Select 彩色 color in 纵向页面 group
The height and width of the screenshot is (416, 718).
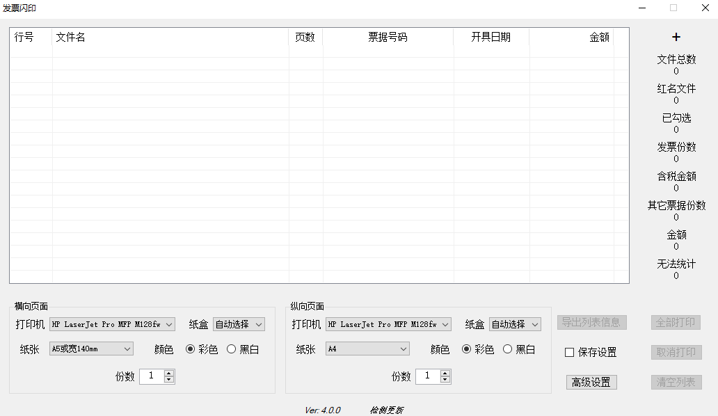click(x=477, y=349)
